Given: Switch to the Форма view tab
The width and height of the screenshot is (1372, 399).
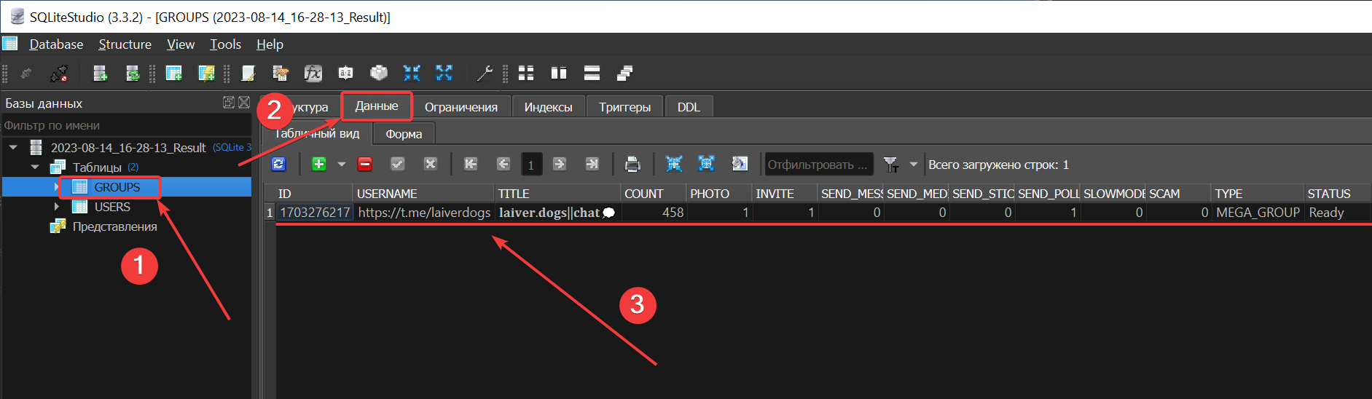Looking at the screenshot, I should (404, 134).
